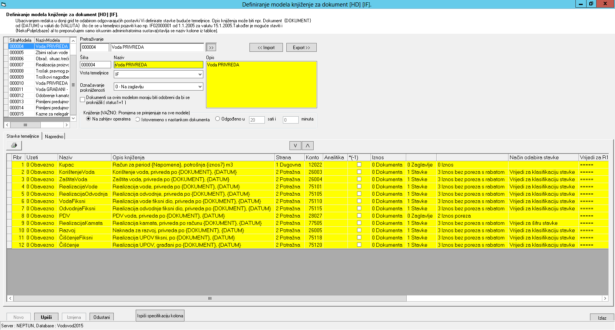Image resolution: width=615 pixels, height=330 pixels.
Task: Click Vrijedi za šifru stavke cell
Action: [543, 223]
